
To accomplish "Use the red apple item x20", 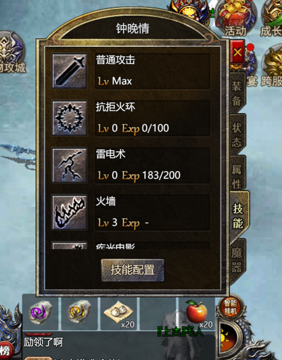I will [x=197, y=313].
